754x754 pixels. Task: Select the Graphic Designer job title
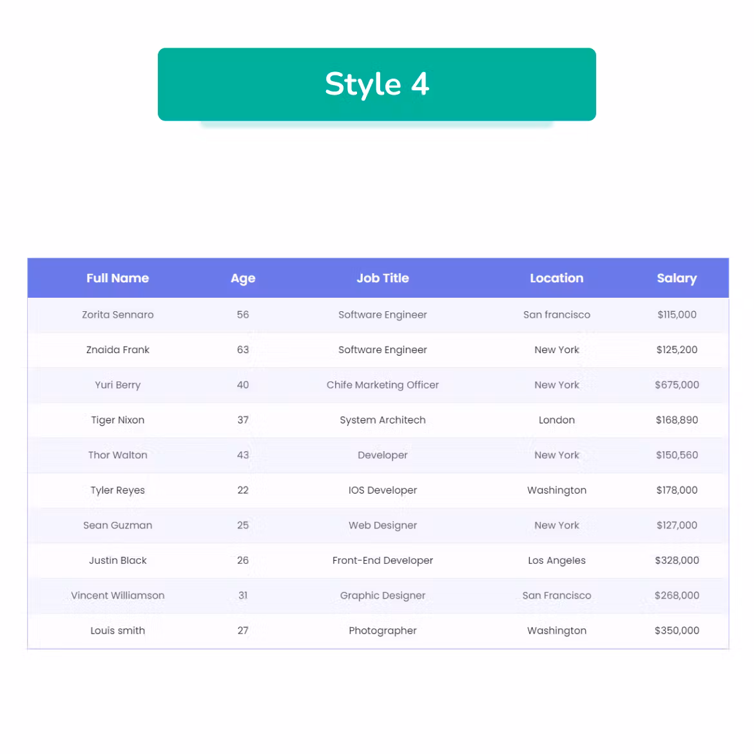click(x=382, y=595)
